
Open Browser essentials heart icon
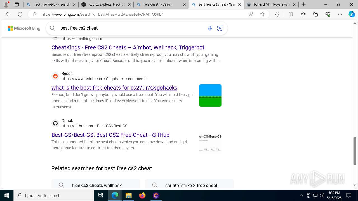tap(328, 14)
